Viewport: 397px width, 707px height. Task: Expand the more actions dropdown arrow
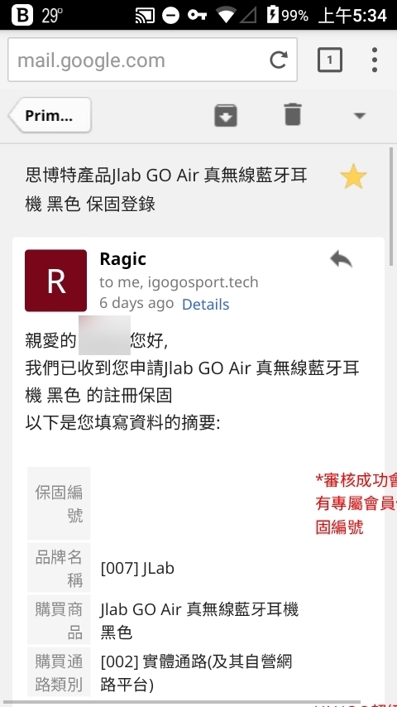click(x=359, y=116)
